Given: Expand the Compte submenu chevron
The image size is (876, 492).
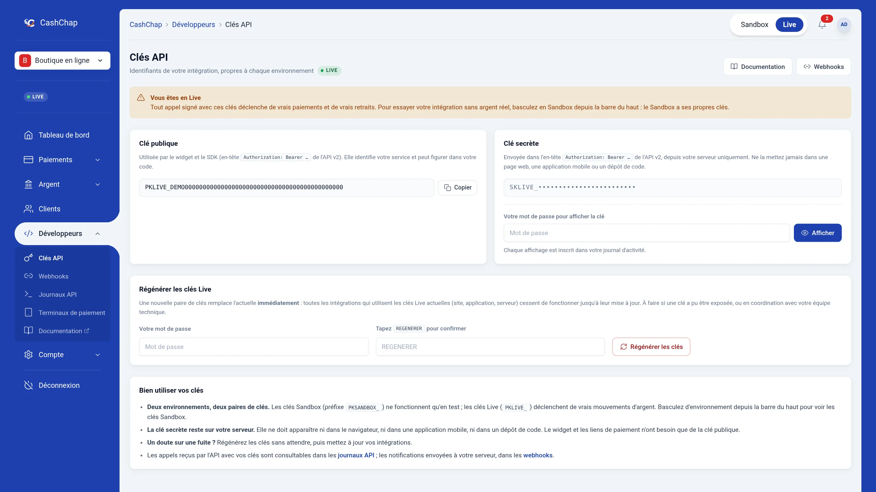Looking at the screenshot, I should (98, 355).
